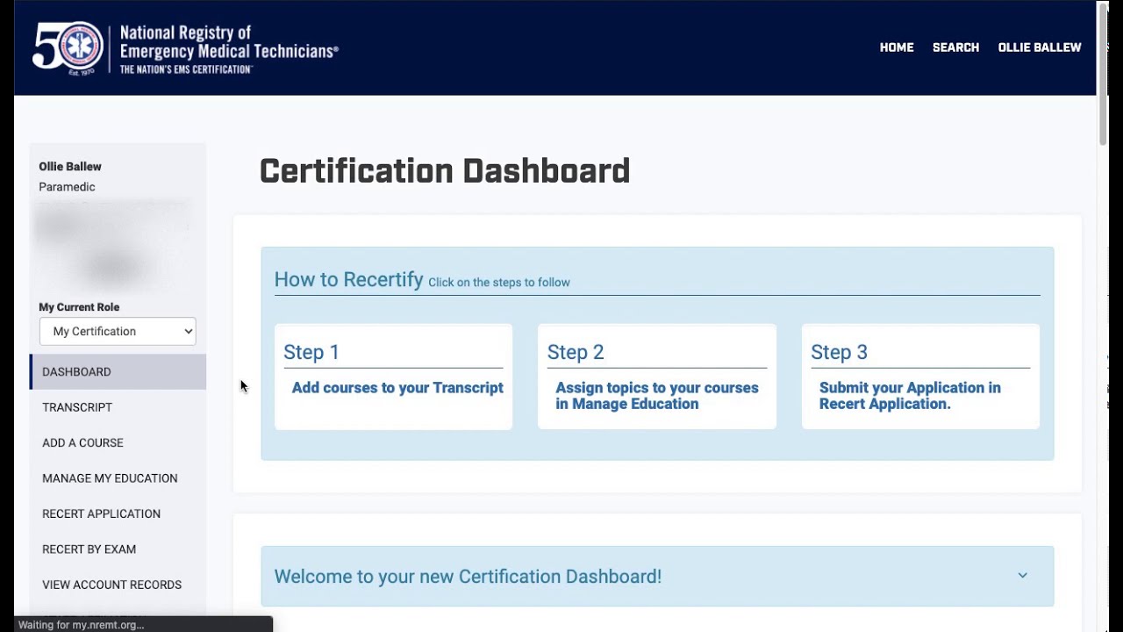Select RECERT BY EXAM in the sidebar

pyautogui.click(x=118, y=549)
